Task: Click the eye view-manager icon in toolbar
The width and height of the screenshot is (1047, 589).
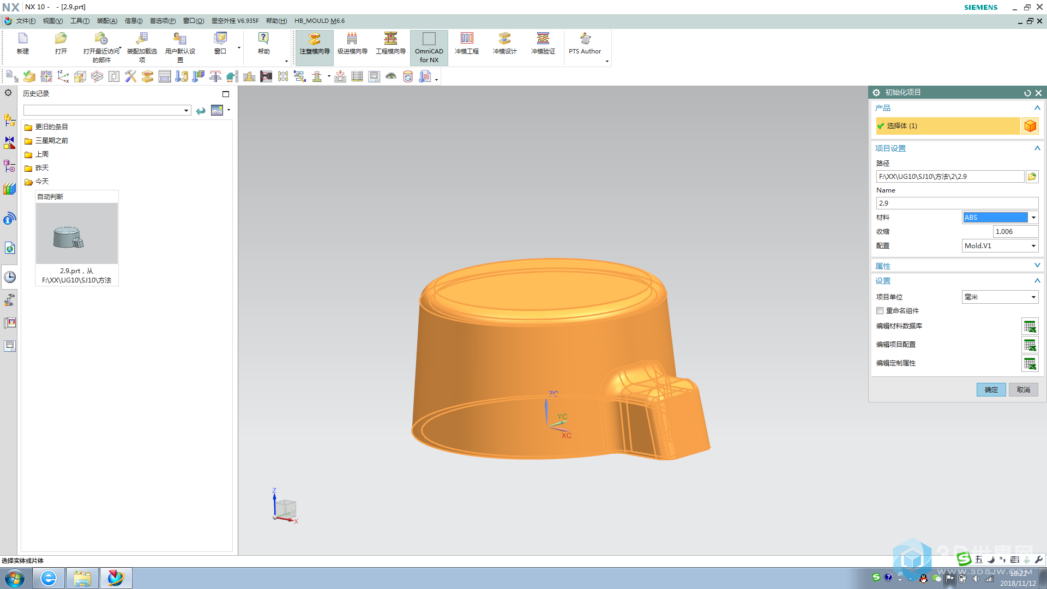Action: (x=391, y=76)
